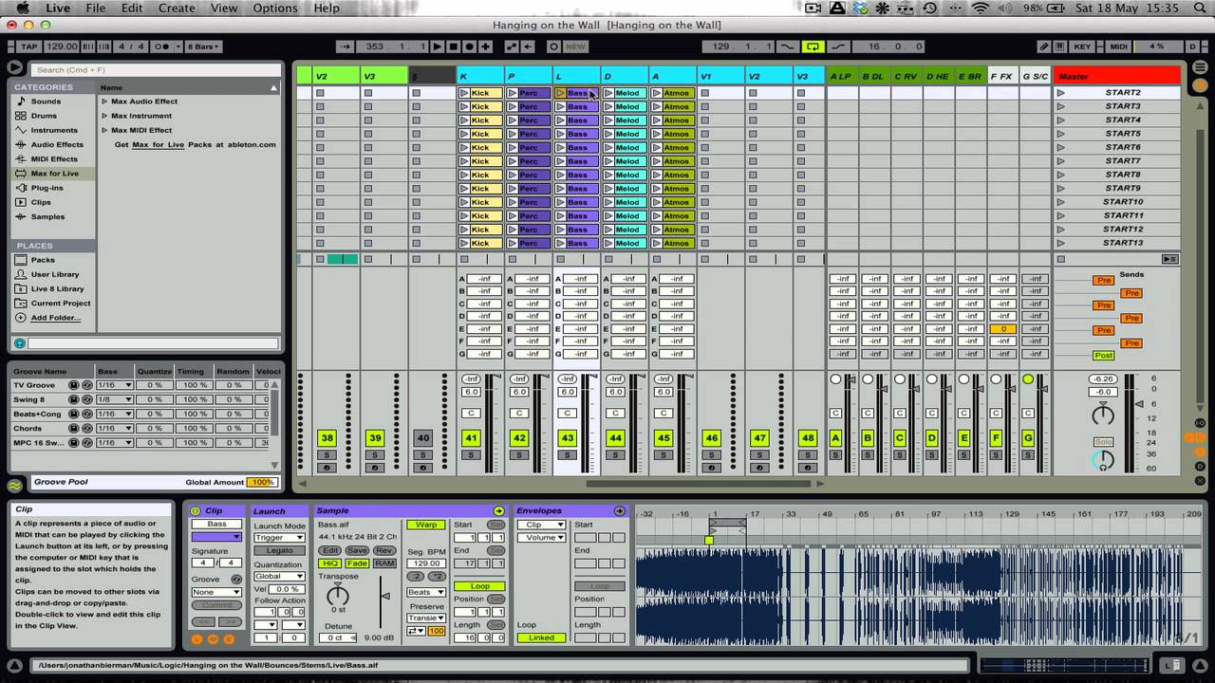Open Spotlight search in menu bar
Screen dimensions: 1215x683
(x=1200, y=9)
